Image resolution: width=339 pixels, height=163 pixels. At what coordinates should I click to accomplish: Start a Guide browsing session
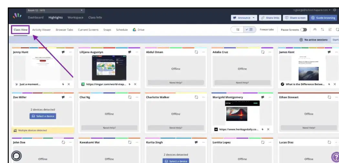pyautogui.click(x=323, y=18)
